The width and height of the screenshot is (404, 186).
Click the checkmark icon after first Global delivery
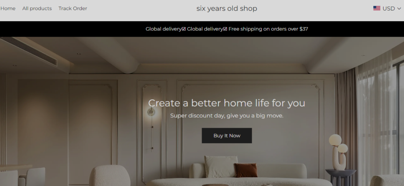click(184, 29)
